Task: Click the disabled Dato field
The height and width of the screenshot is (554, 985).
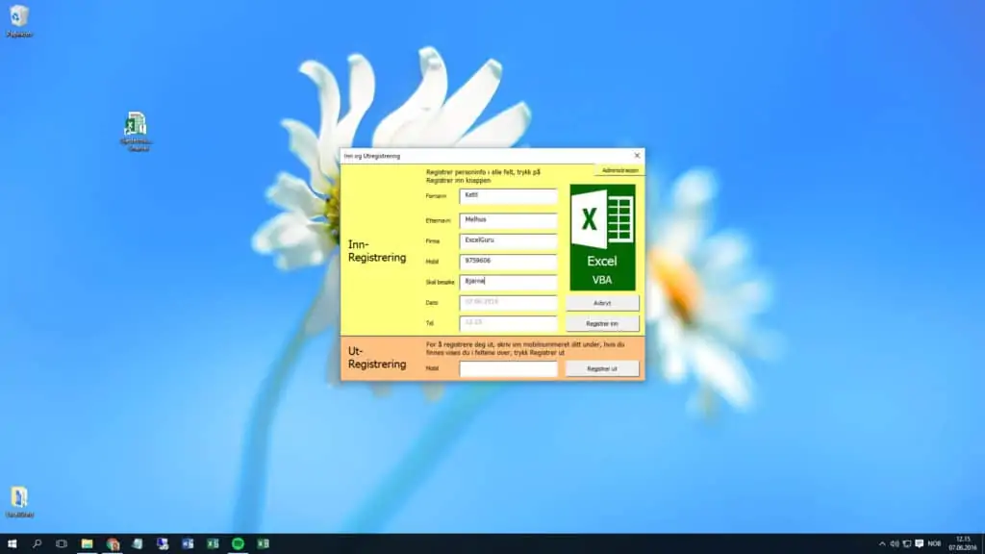Action: [x=508, y=303]
